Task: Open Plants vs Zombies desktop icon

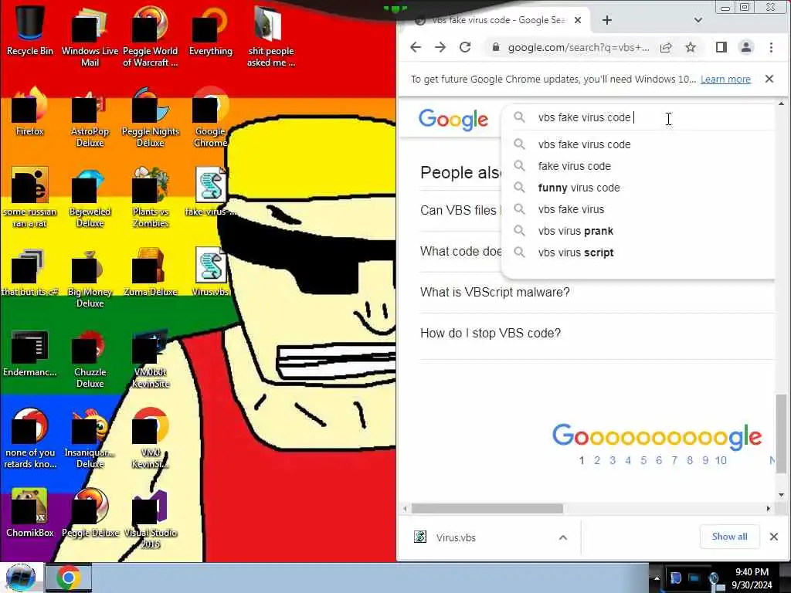Action: 150,198
